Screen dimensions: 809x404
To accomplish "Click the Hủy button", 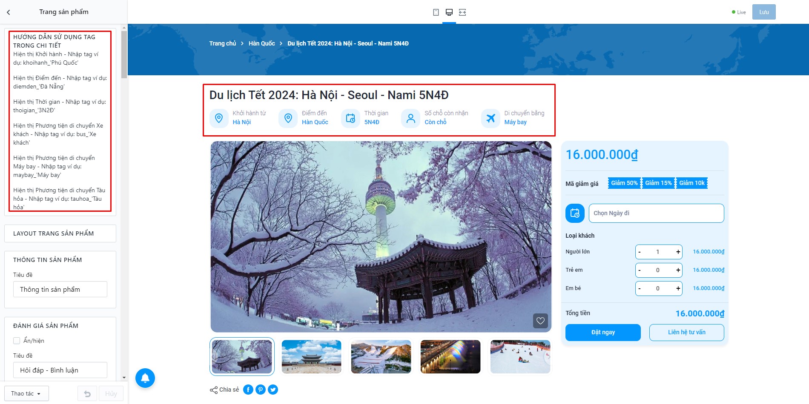I will point(111,394).
